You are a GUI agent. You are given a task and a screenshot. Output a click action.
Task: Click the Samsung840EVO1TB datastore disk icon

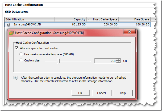9,24
